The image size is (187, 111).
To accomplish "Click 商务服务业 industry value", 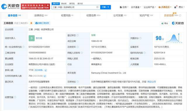I will click(x=96, y=64).
